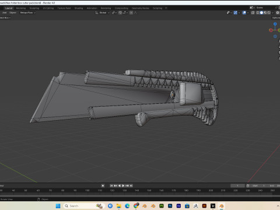Click frame 100 on the timeline ruler

point(87,190)
